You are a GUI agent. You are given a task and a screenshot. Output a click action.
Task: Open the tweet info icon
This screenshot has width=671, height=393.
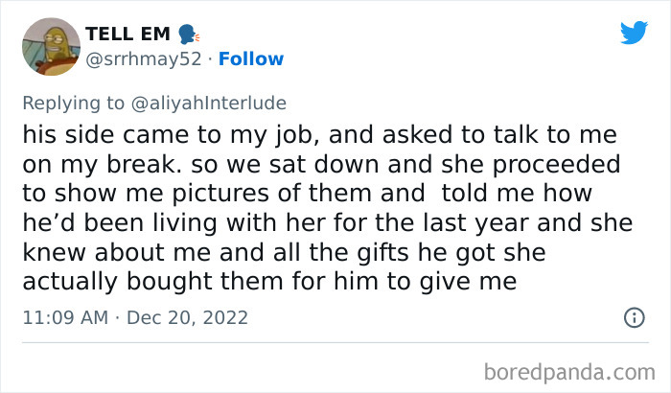(633, 316)
